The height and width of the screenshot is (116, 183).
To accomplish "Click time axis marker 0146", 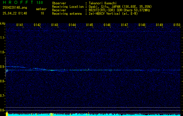I will pos(107,25).
